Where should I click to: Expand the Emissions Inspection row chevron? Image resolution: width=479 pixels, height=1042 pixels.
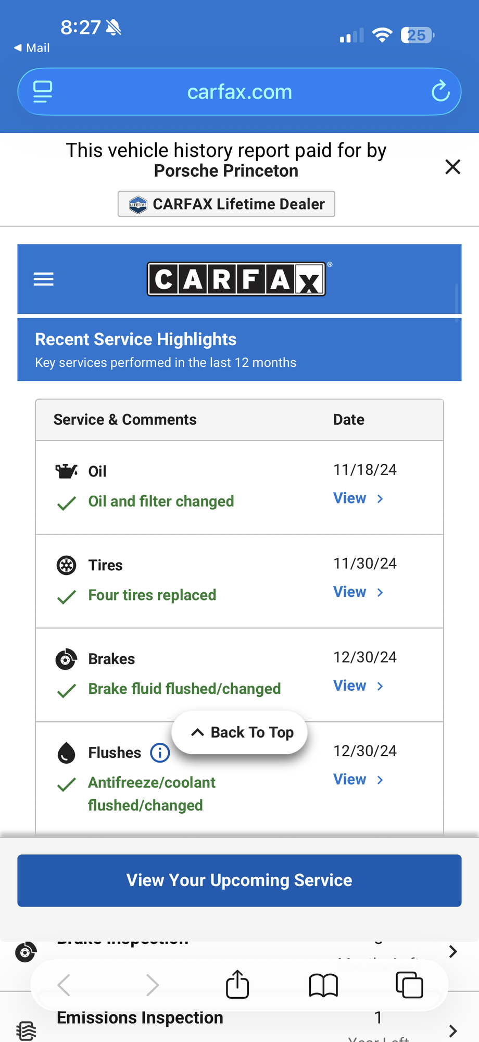point(452,1030)
